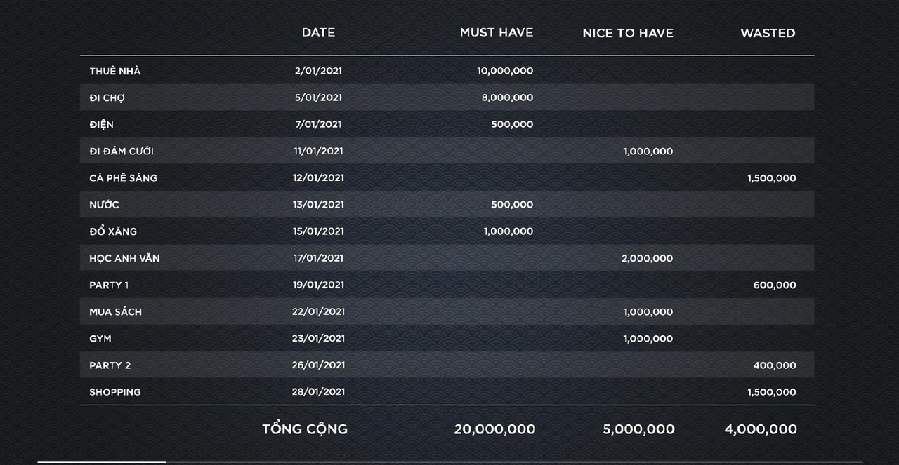The height and width of the screenshot is (465, 899).
Task: Click the THUÊ NHÀ row label
Action: [x=115, y=71]
